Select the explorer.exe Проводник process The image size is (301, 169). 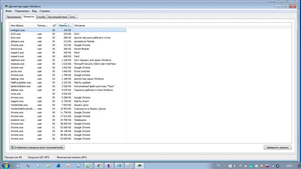[x=68, y=120]
